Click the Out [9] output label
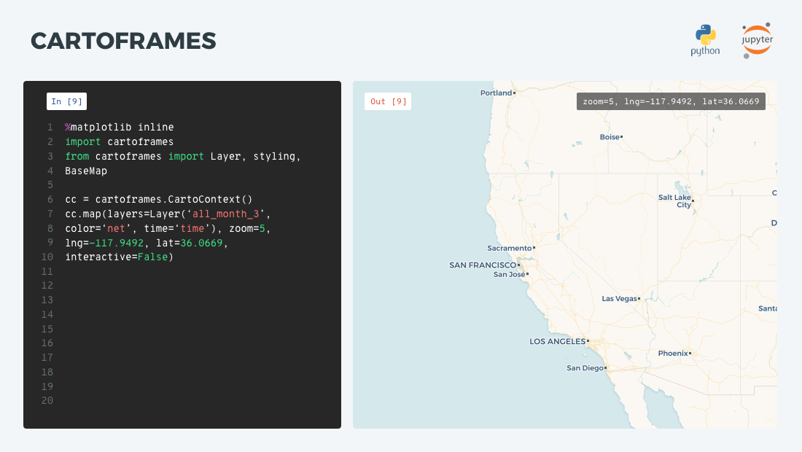Image resolution: width=802 pixels, height=452 pixels. tap(388, 101)
